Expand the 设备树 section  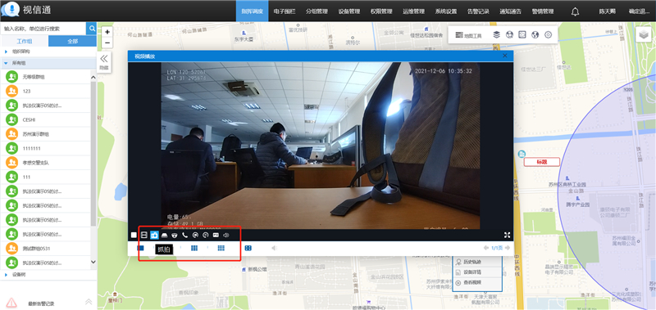[7, 275]
